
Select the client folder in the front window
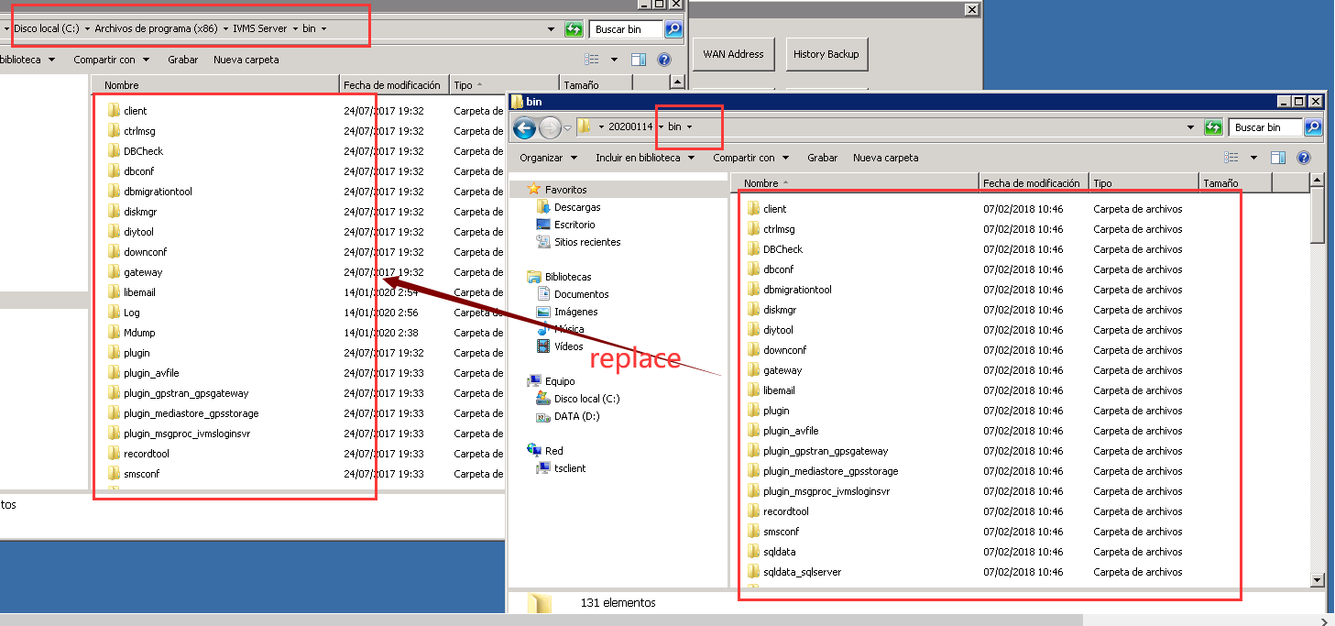tap(767, 209)
